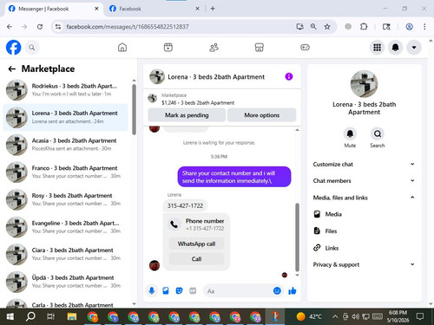
Task: Open the emoji picker in the message box
Action: click(x=277, y=290)
